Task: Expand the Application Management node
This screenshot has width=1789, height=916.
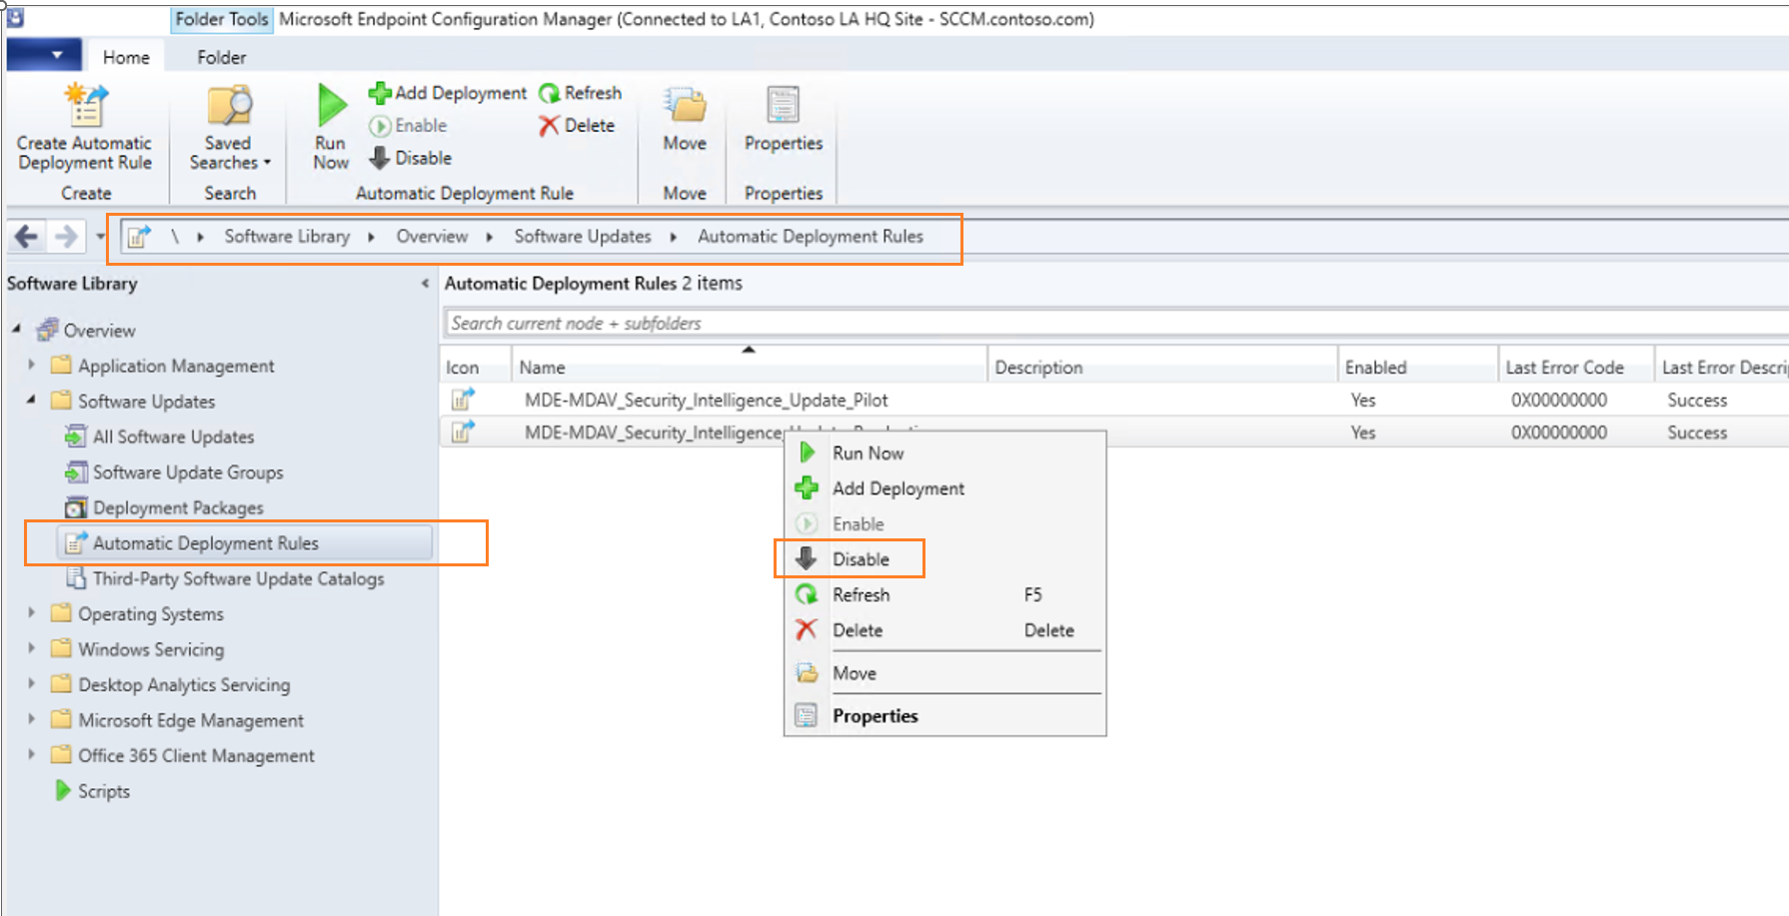Action: [x=31, y=365]
